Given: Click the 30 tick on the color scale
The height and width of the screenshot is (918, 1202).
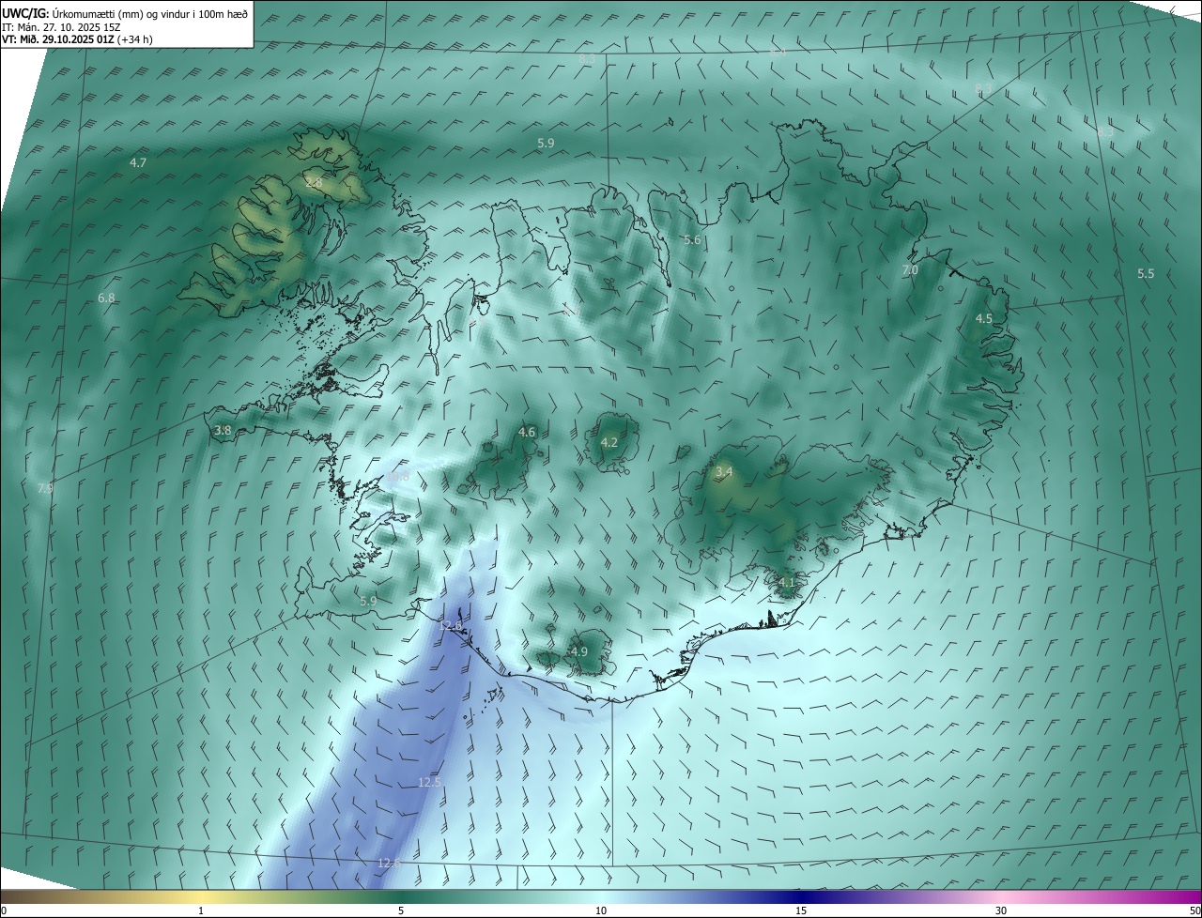Looking at the screenshot, I should [1001, 911].
